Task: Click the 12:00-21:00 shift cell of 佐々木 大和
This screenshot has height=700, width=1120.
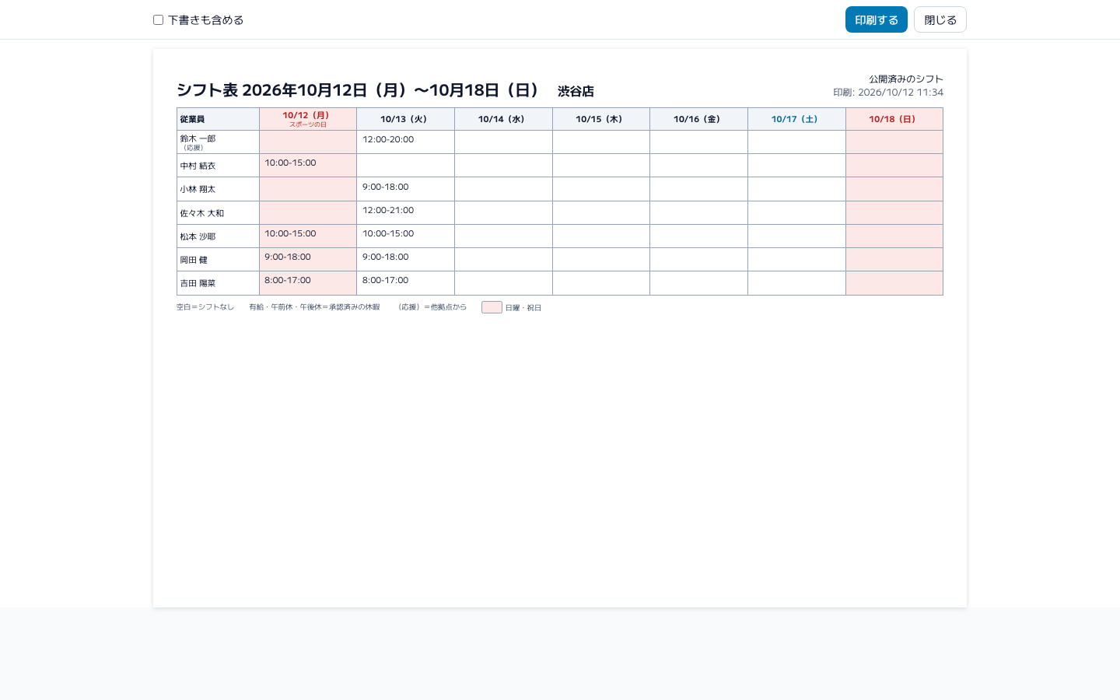Action: 406,213
